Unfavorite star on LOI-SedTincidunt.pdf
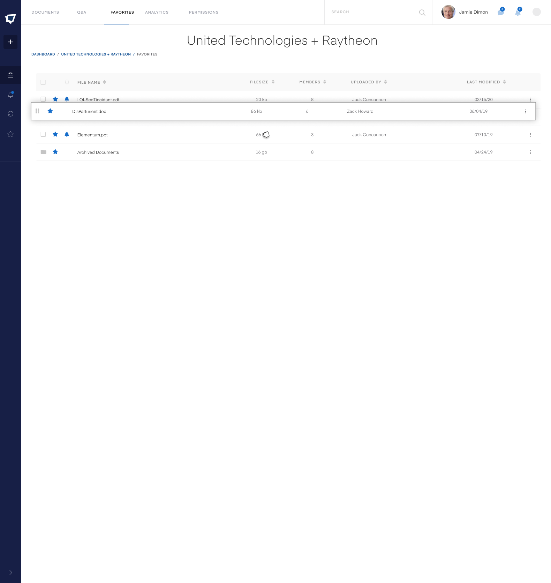This screenshot has height=583, width=551. pyautogui.click(x=55, y=99)
